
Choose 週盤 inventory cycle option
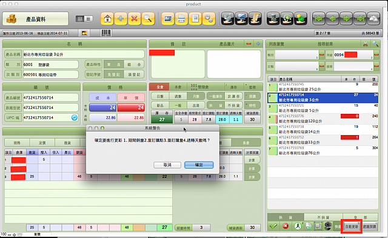pyautogui.click(x=178, y=96)
